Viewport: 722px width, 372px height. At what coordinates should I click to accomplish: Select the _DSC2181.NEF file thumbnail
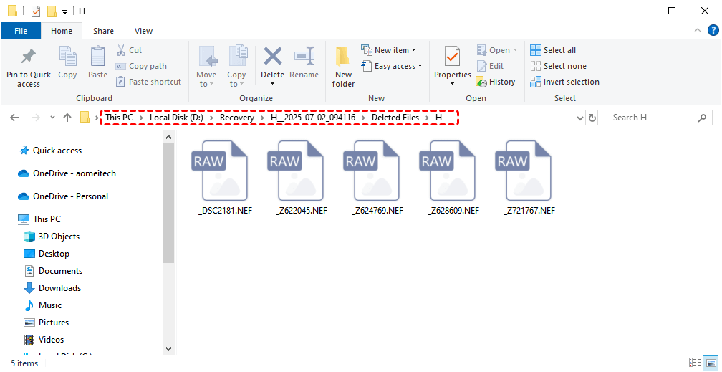(220, 172)
